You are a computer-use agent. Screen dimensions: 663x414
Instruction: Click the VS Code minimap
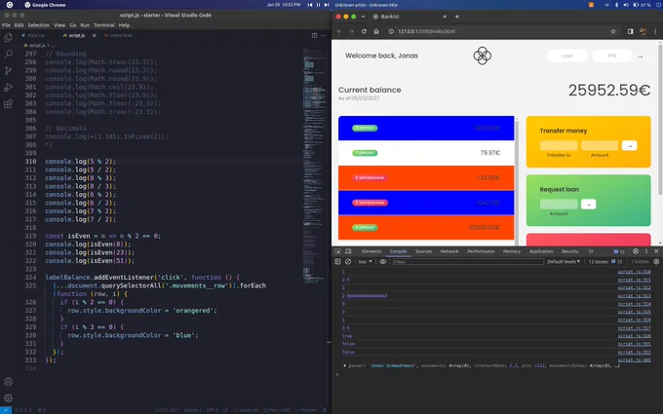314,165
